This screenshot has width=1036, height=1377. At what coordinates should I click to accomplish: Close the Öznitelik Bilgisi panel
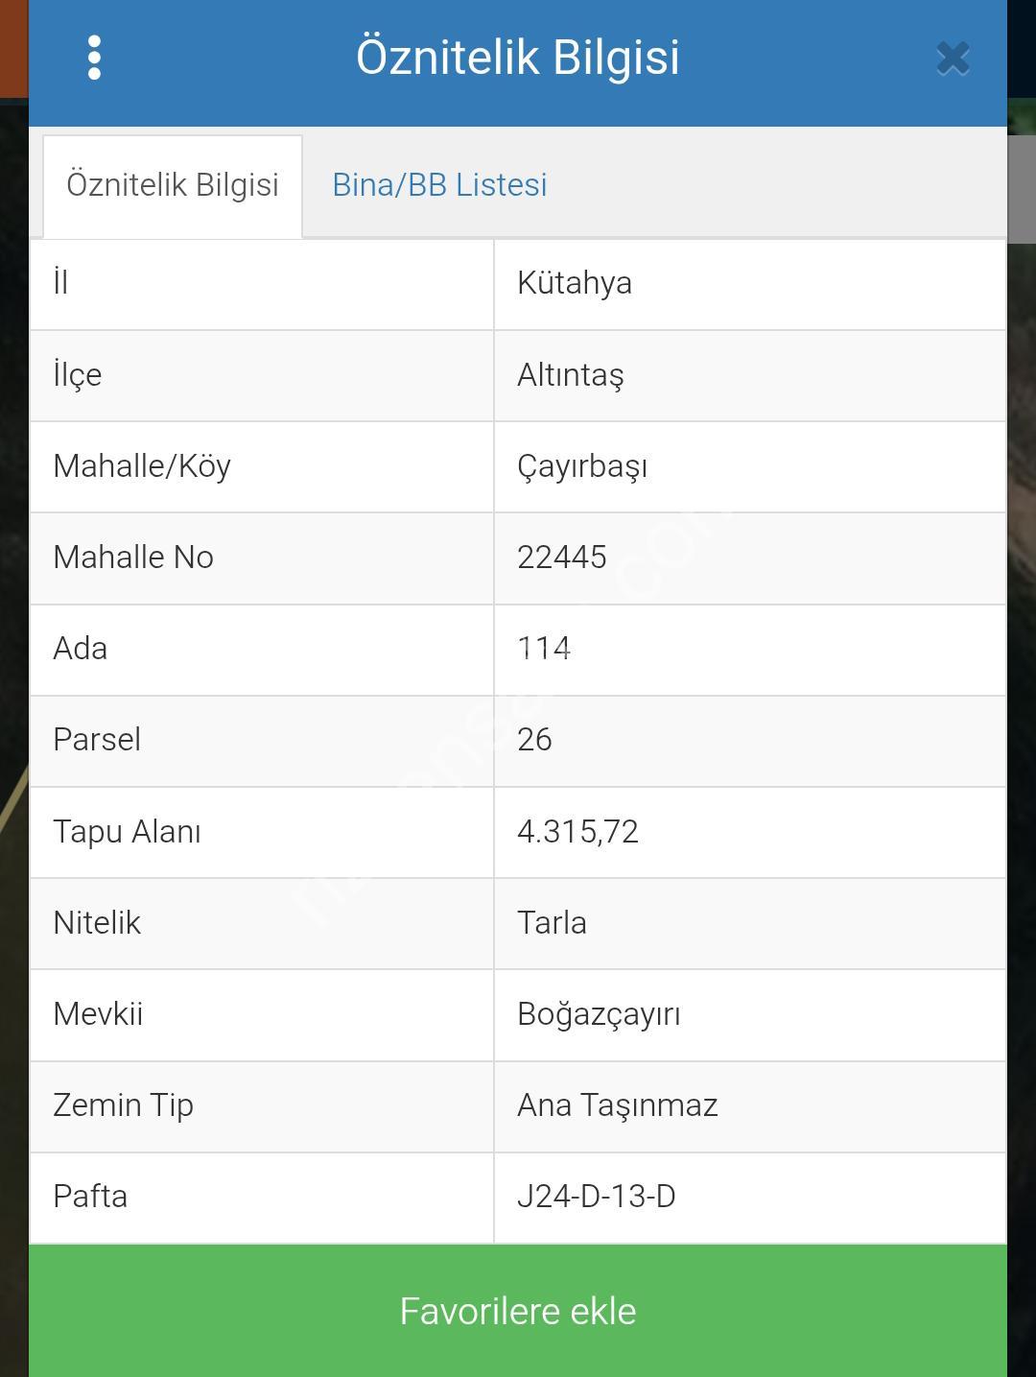click(x=953, y=59)
